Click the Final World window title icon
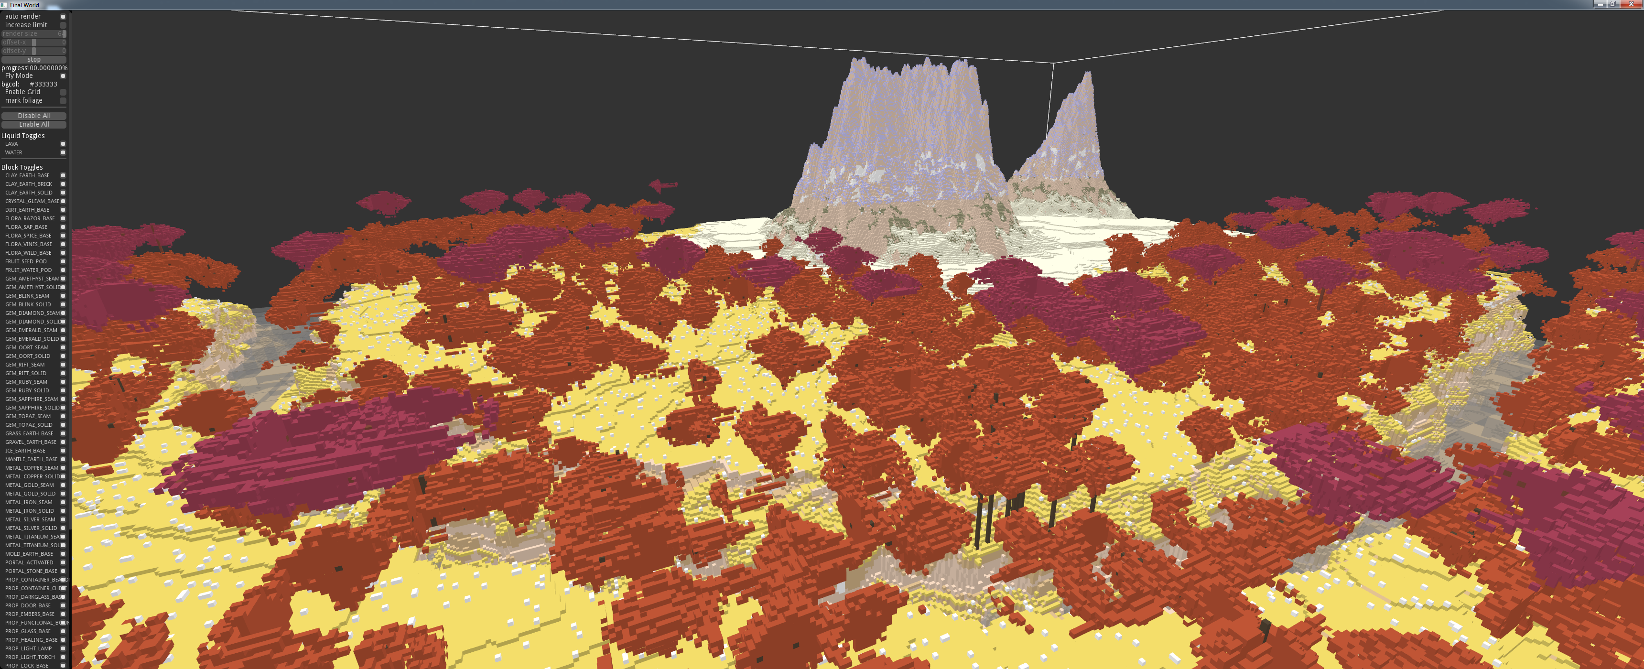The image size is (1644, 669). coord(4,4)
